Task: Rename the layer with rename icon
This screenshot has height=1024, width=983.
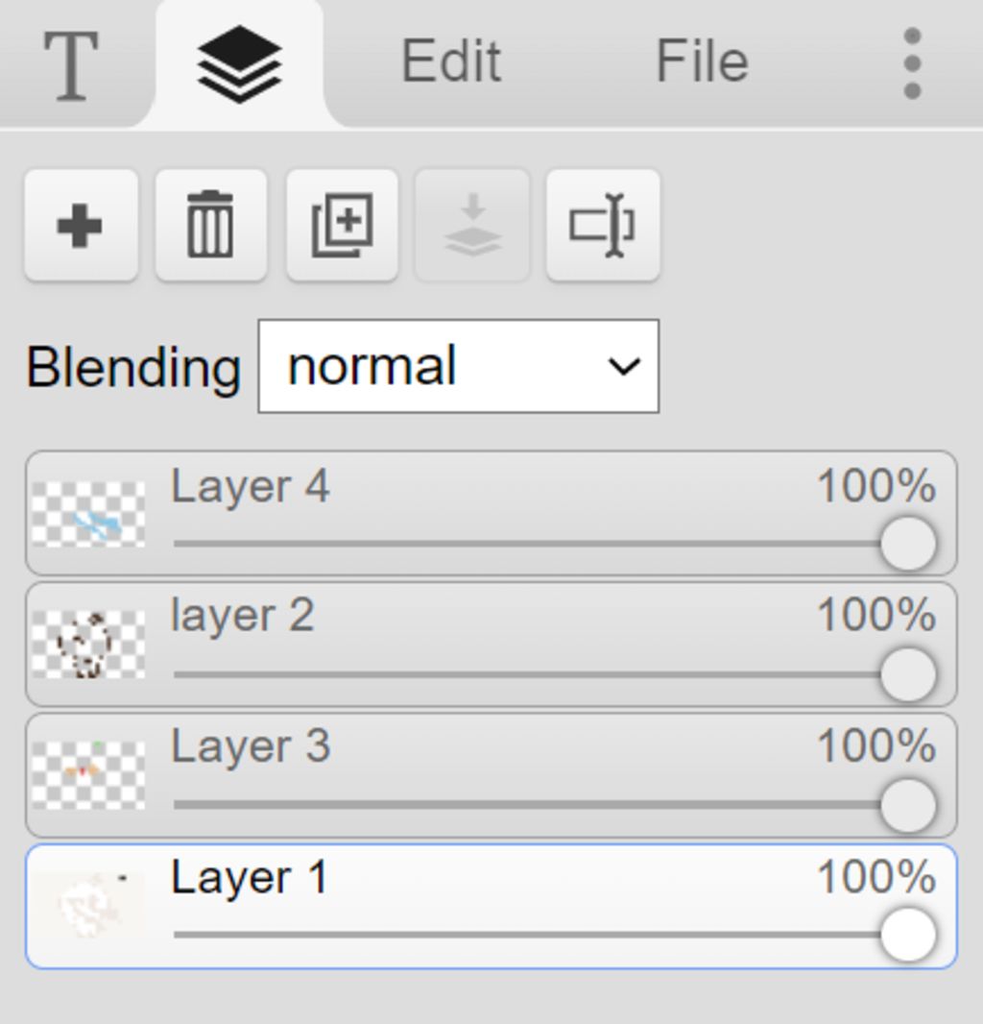Action: (x=603, y=226)
